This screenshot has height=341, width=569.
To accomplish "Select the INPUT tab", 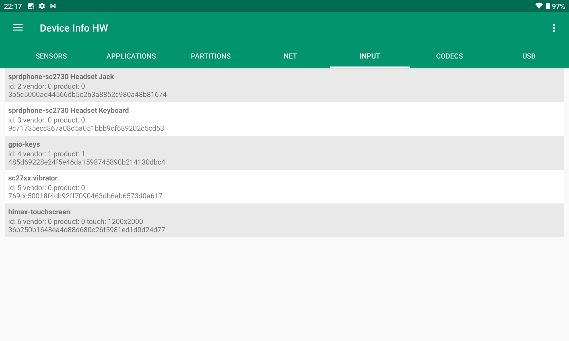I will 370,56.
